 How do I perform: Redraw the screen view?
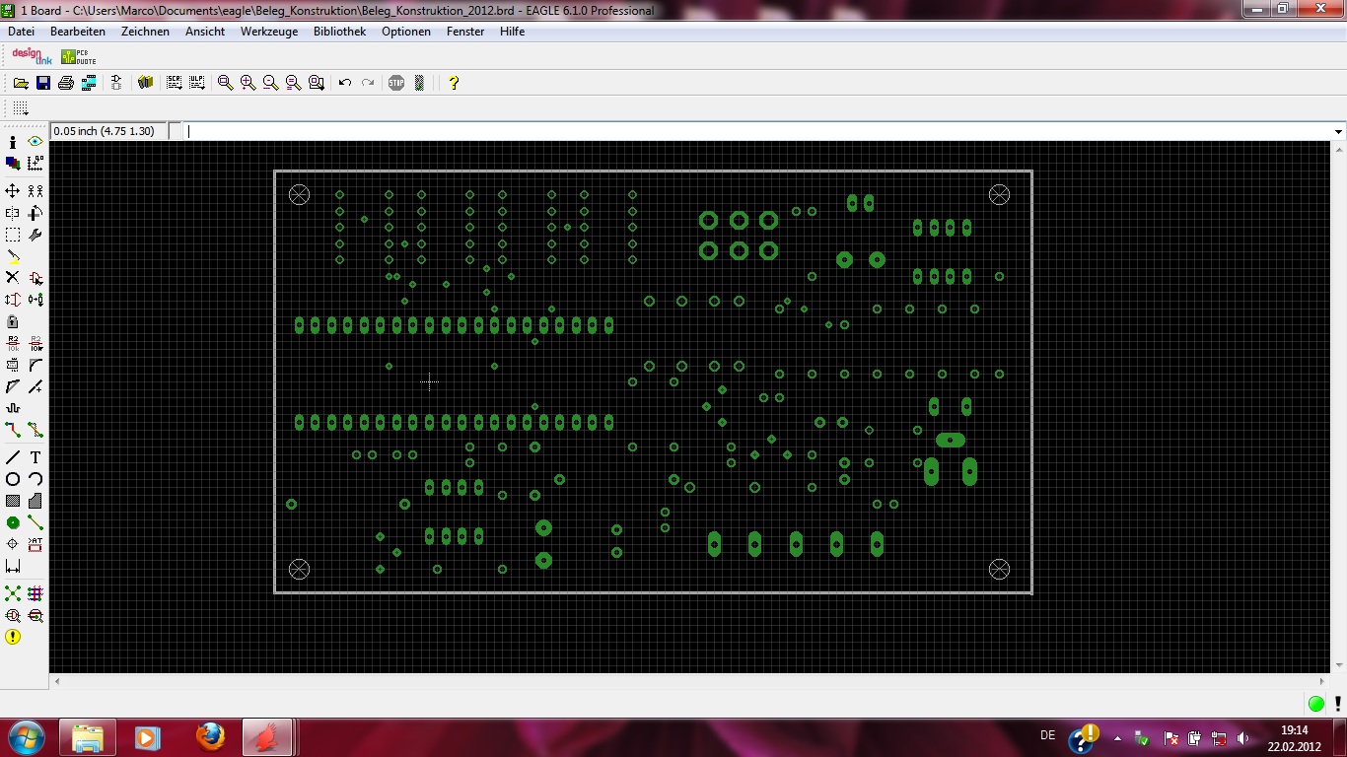(294, 83)
